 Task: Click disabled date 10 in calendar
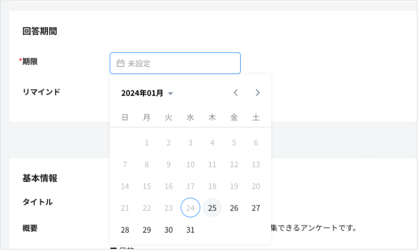pos(191,165)
